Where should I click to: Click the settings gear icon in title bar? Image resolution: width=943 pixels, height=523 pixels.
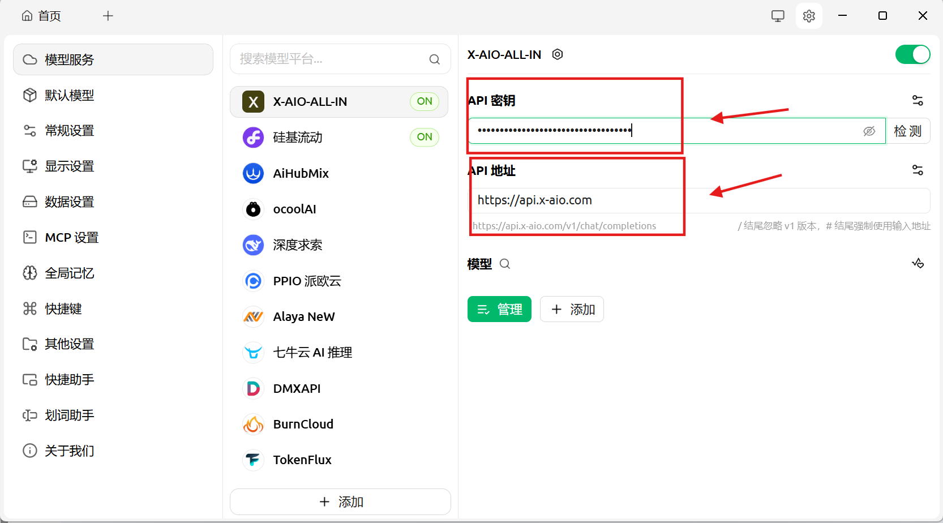click(x=809, y=16)
